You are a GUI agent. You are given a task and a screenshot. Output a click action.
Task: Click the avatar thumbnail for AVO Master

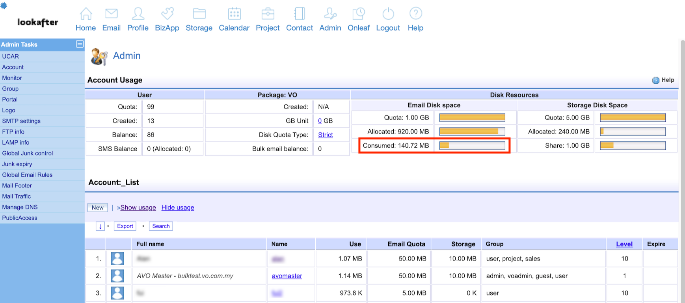click(117, 276)
